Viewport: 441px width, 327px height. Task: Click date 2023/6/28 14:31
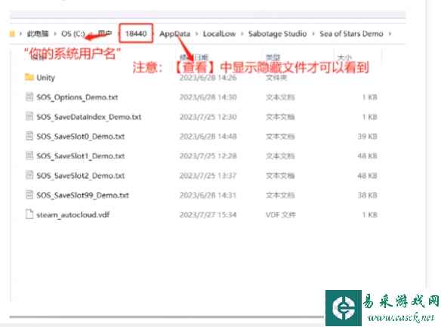208,195
